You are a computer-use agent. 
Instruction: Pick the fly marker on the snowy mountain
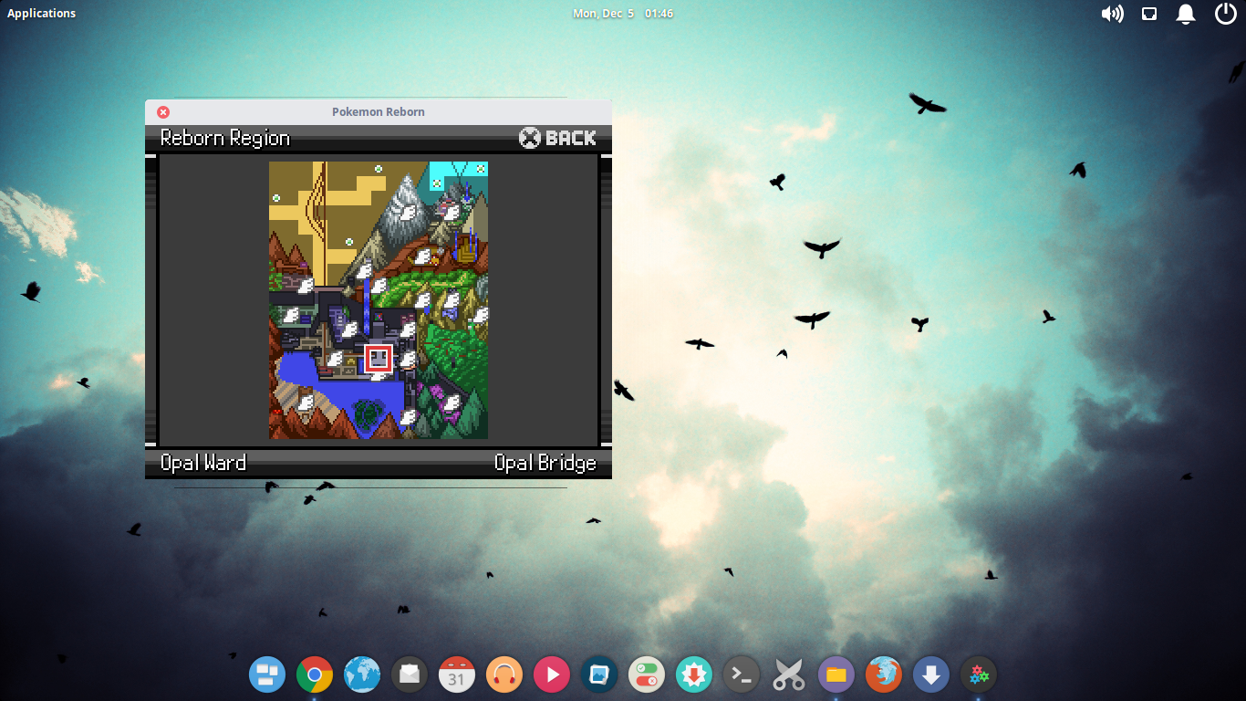click(x=408, y=213)
